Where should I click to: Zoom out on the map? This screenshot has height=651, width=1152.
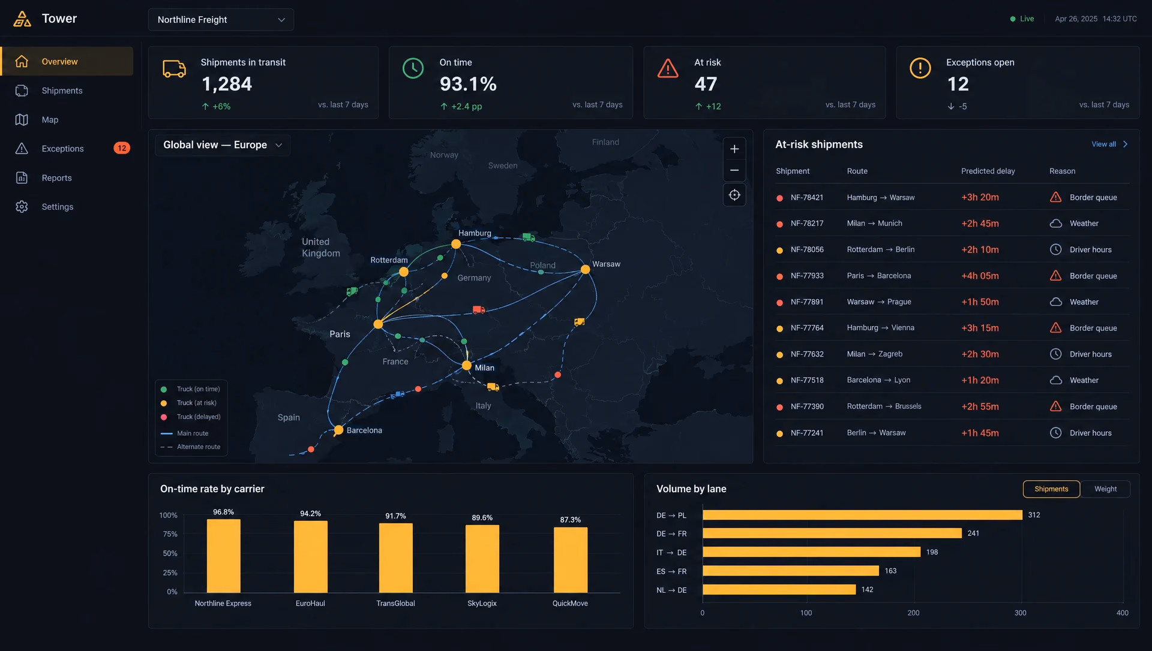734,171
